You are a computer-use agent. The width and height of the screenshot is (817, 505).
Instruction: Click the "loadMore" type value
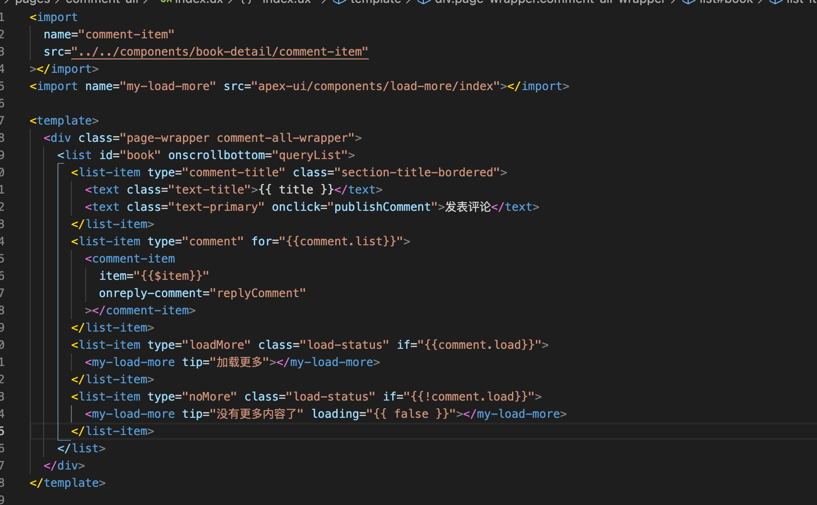216,345
